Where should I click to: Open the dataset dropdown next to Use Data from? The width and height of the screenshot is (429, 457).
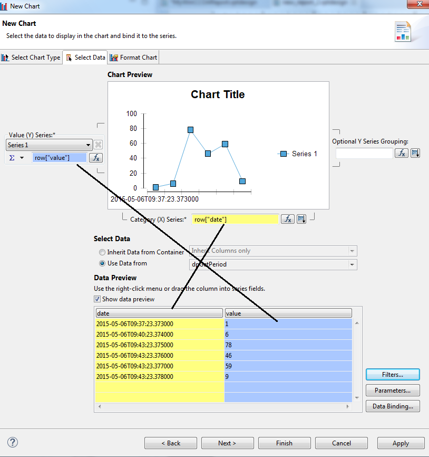[352, 264]
